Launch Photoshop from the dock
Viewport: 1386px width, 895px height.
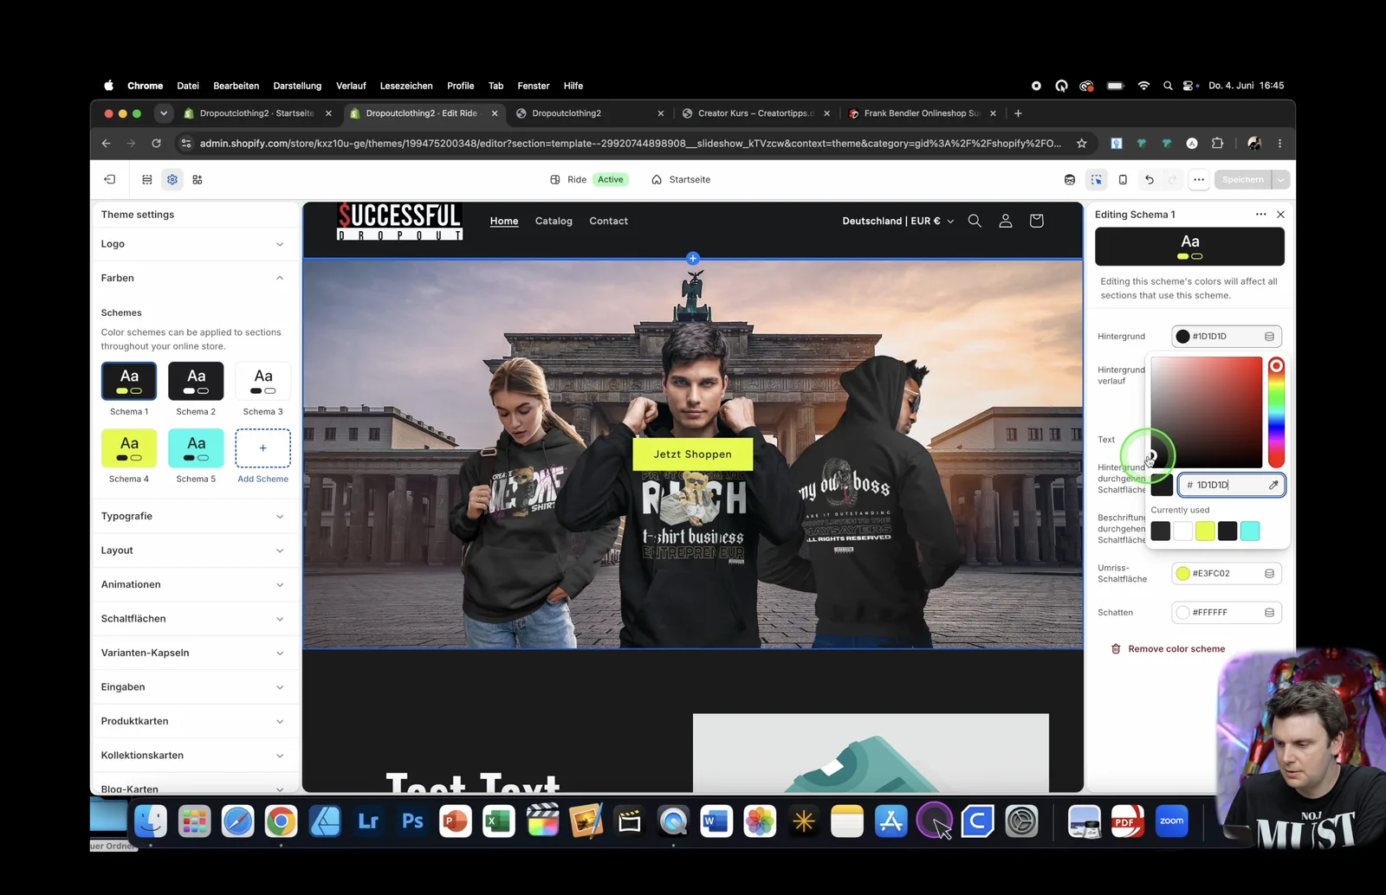point(412,821)
